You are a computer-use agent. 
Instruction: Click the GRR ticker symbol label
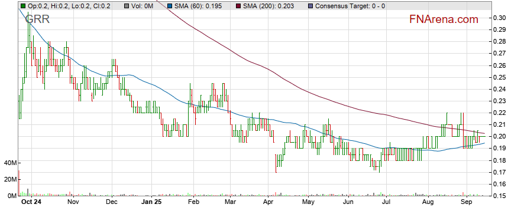tap(37, 19)
